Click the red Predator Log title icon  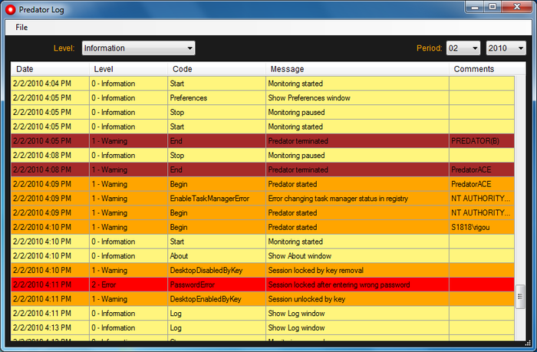click(x=10, y=10)
